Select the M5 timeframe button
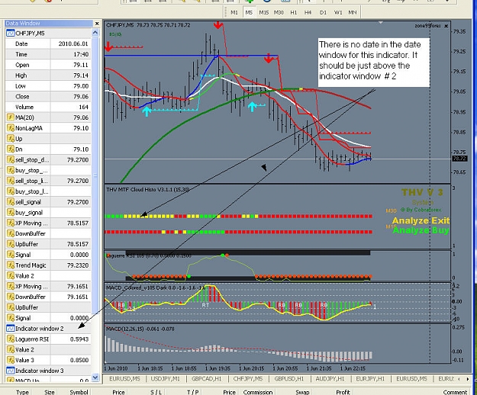 [x=249, y=12]
